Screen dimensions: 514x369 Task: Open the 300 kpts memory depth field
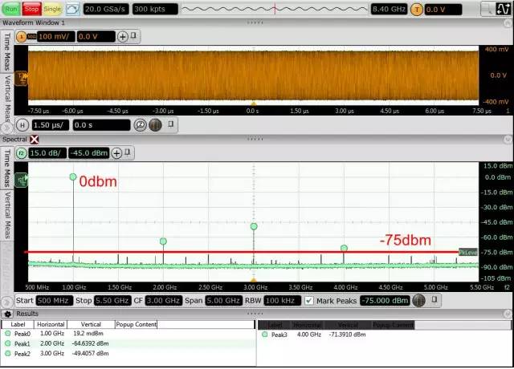pyautogui.click(x=155, y=9)
